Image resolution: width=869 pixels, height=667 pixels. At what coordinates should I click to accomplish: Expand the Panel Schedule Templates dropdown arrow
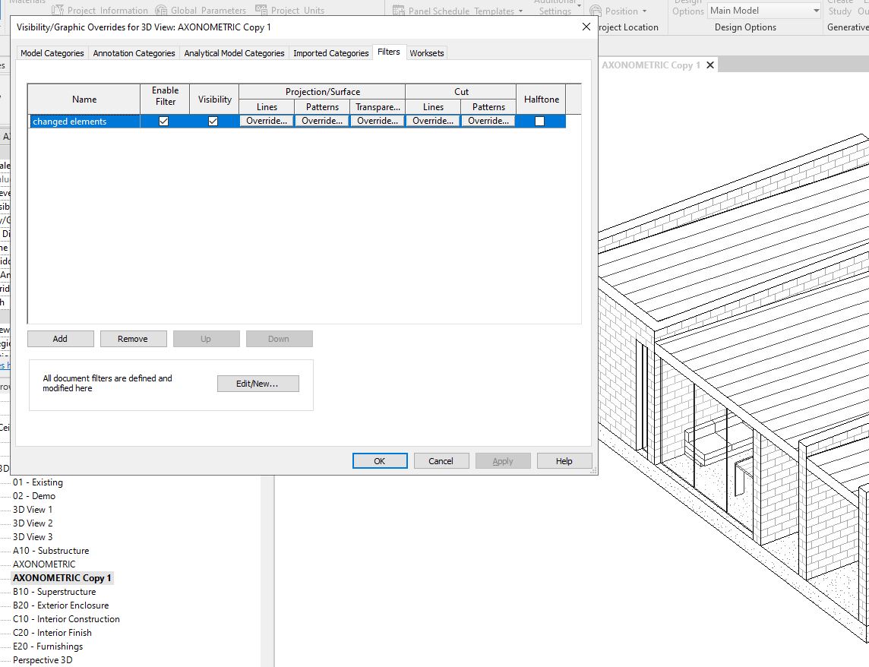pyautogui.click(x=520, y=11)
